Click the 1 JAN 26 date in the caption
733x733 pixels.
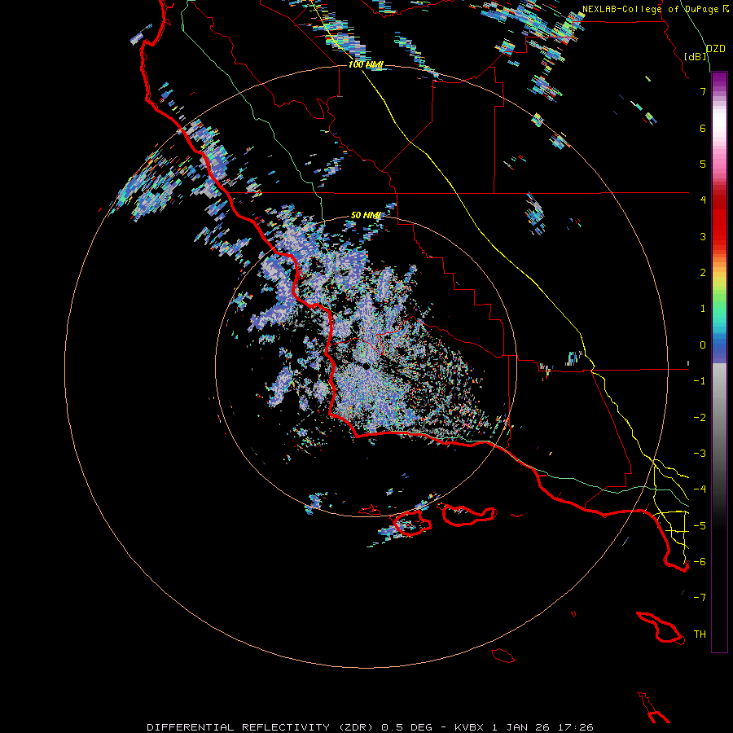tap(520, 727)
